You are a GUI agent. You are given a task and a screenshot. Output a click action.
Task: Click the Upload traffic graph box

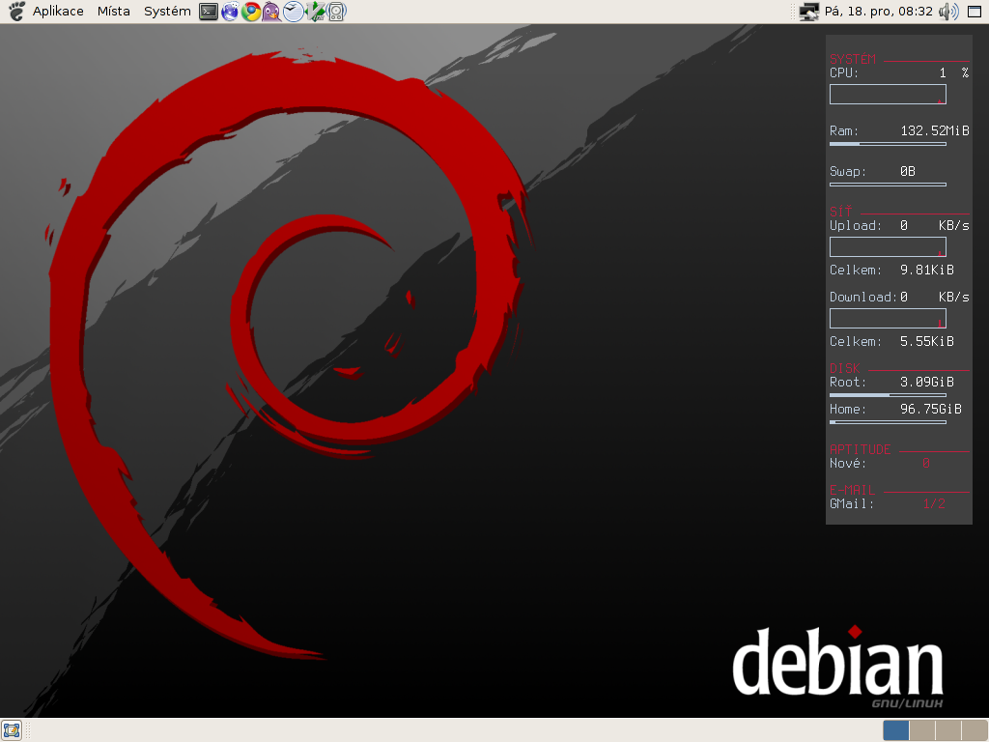(x=888, y=246)
